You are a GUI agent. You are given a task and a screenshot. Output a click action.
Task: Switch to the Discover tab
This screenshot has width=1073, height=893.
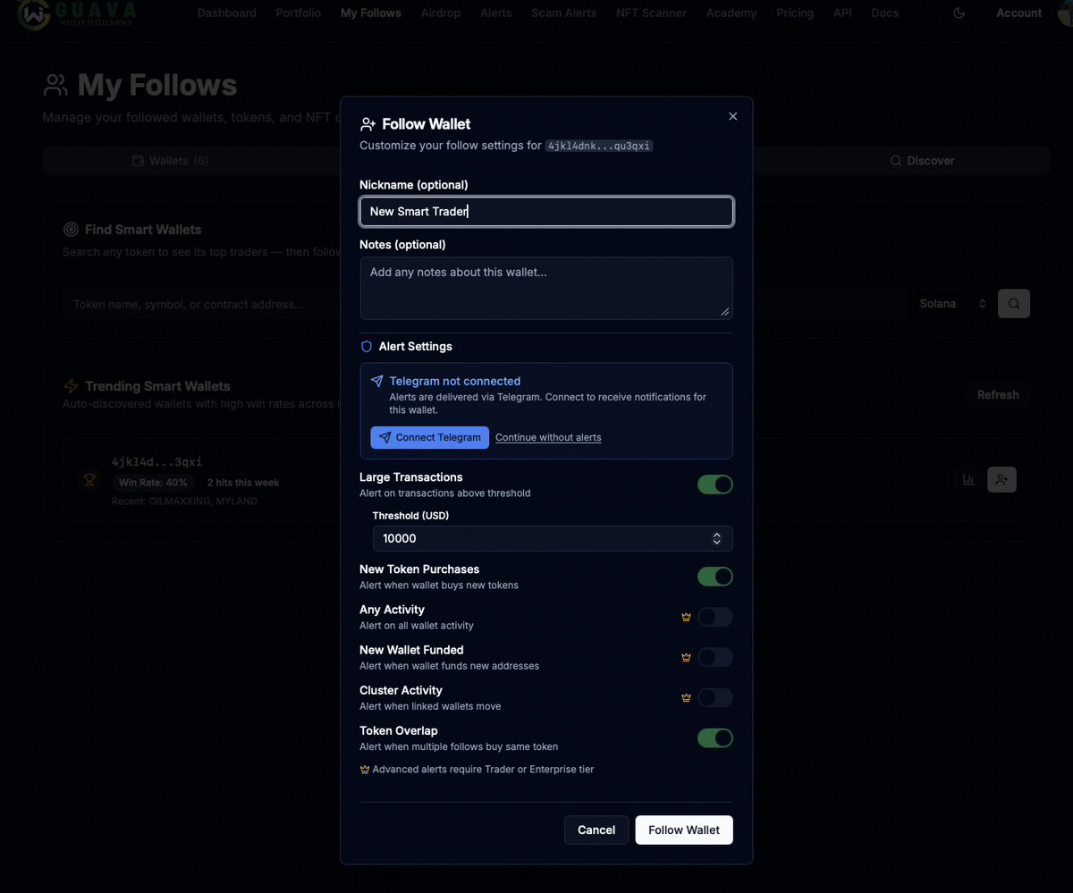pyautogui.click(x=922, y=161)
